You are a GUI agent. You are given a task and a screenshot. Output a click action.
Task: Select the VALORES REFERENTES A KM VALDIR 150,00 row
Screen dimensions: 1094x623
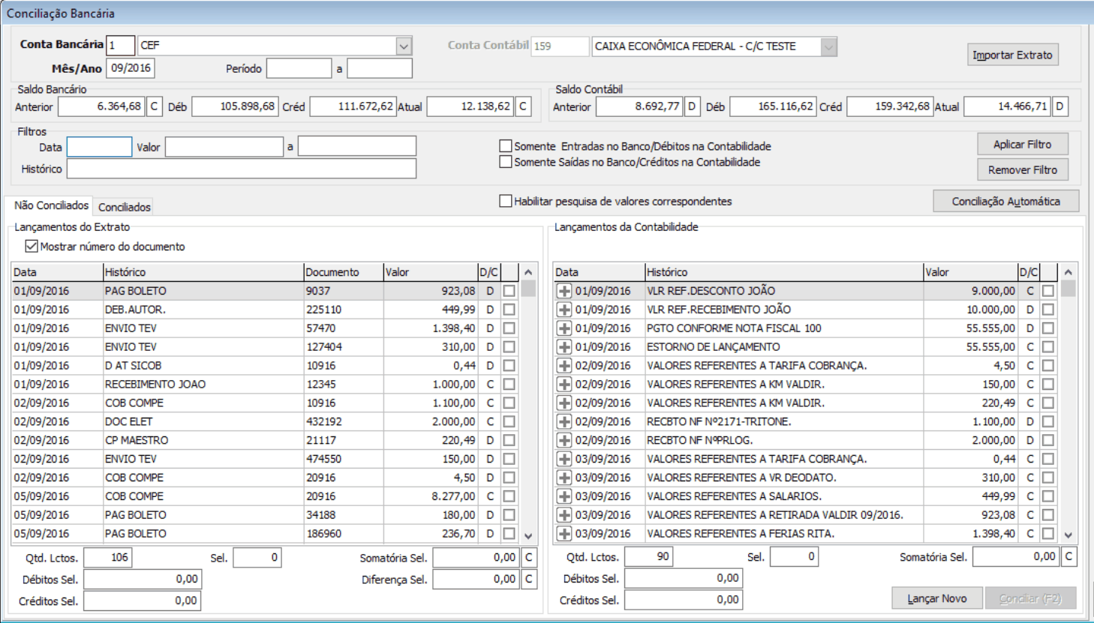point(806,385)
